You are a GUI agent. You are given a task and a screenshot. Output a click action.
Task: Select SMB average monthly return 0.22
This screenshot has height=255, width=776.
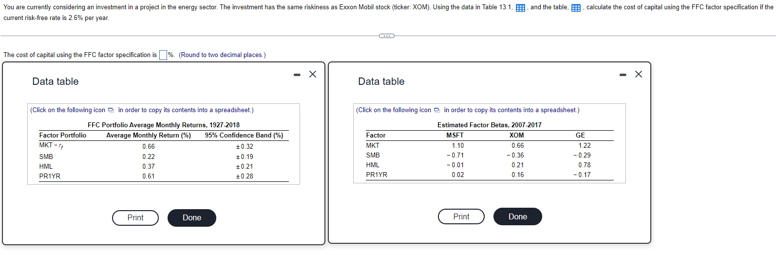coord(149,157)
